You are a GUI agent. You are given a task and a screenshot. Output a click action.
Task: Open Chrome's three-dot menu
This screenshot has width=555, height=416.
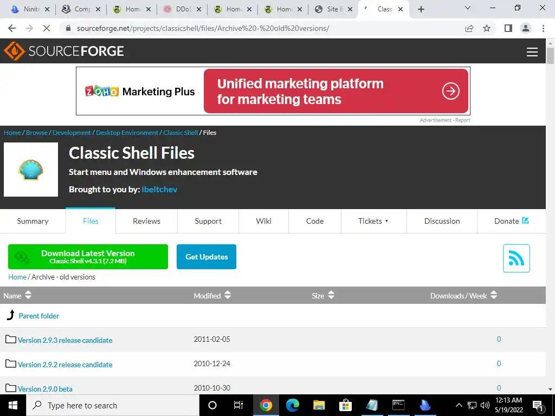pyautogui.click(x=543, y=28)
